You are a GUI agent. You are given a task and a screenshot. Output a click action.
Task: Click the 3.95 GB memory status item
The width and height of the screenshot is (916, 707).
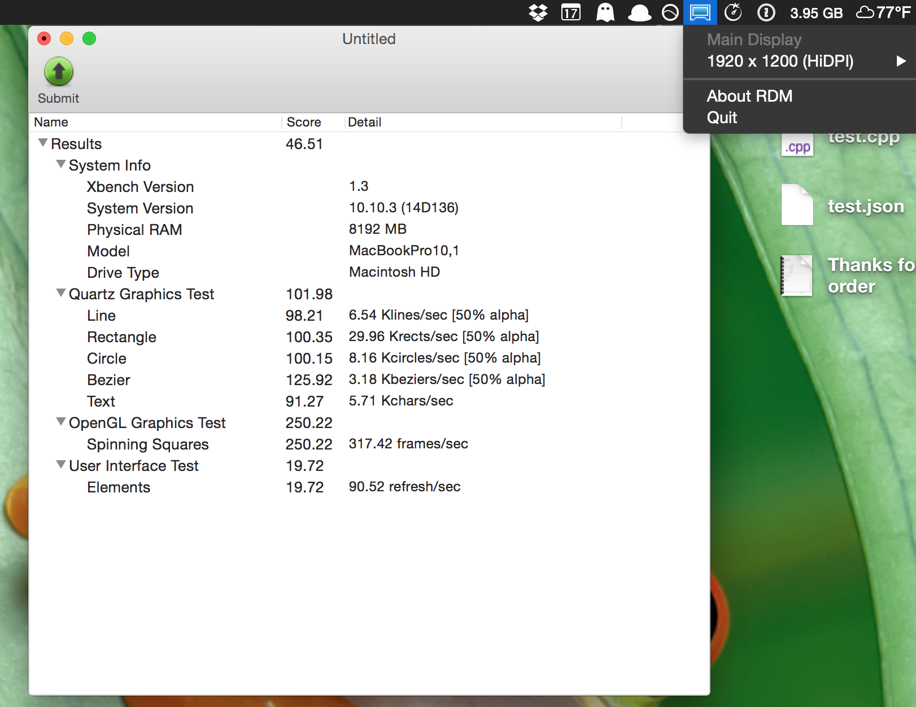[816, 13]
